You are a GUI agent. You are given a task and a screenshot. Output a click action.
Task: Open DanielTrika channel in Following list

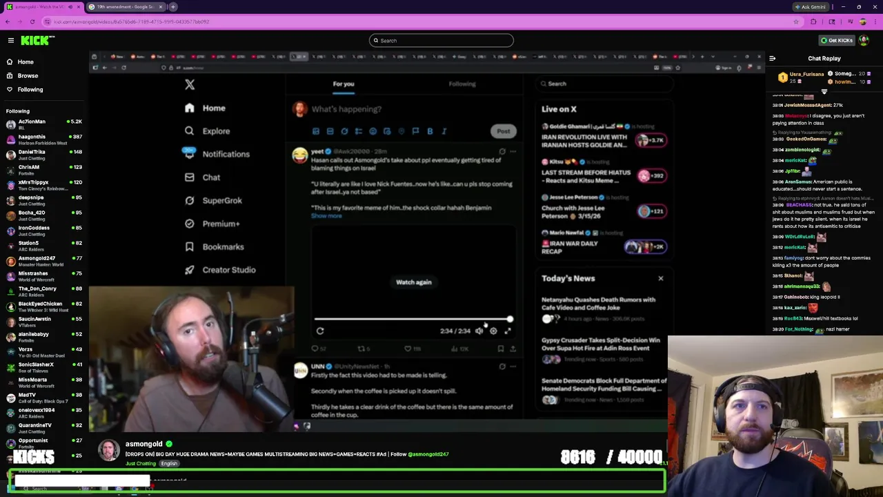coord(43,155)
